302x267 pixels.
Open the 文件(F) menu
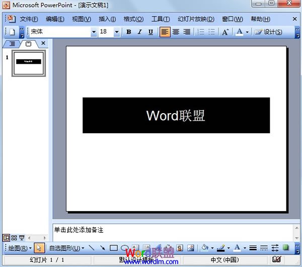coord(29,19)
